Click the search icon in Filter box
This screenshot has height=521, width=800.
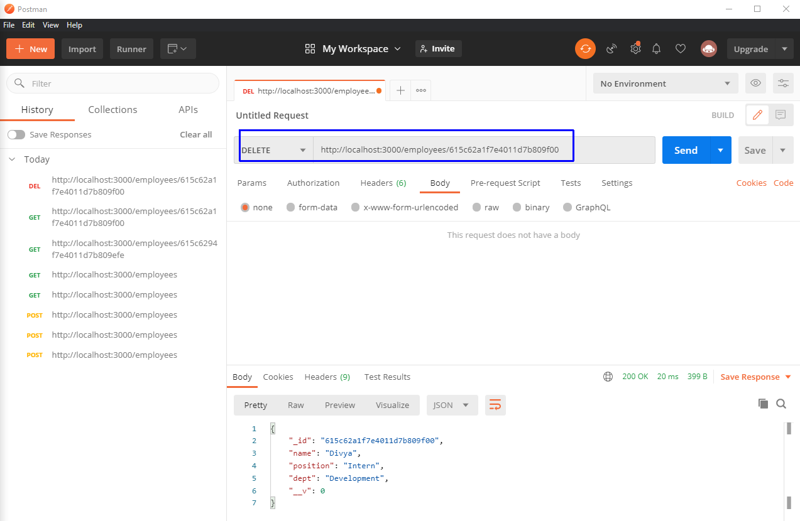19,83
